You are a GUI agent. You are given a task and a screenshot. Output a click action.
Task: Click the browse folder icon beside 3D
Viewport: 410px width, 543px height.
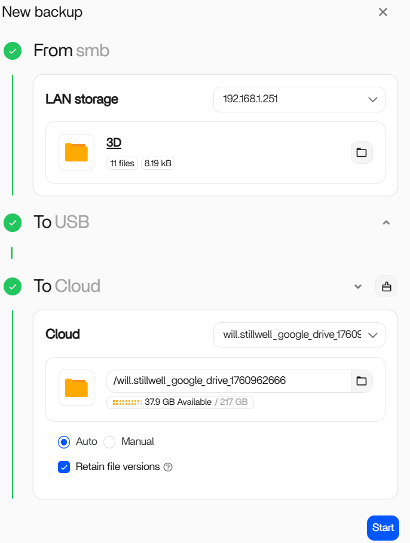[x=362, y=152]
